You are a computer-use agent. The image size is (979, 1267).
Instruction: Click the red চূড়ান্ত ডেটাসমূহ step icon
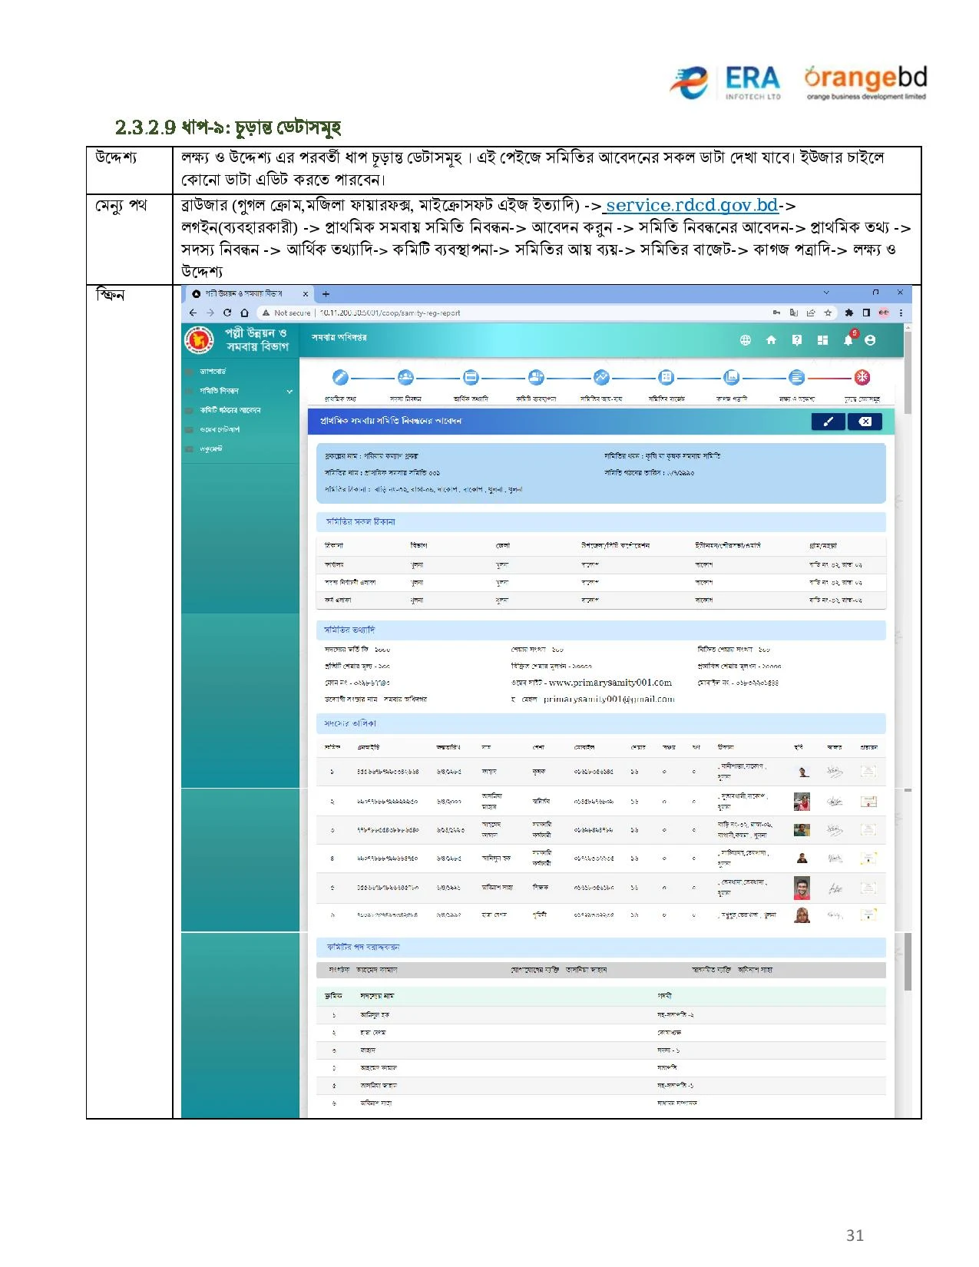(x=862, y=377)
